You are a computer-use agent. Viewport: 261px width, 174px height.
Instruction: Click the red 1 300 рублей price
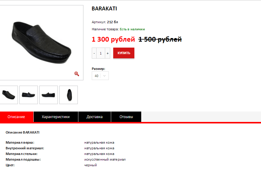coord(113,39)
